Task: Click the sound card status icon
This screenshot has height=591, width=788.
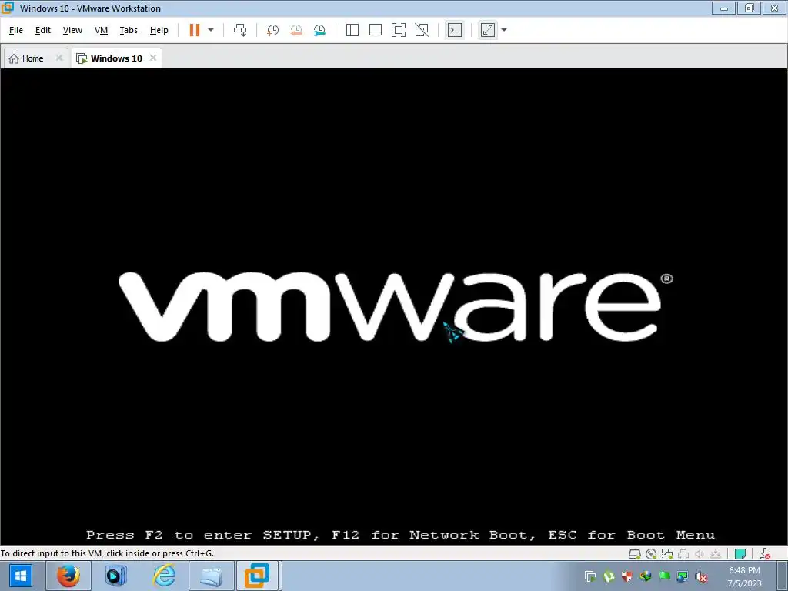Action: coord(699,554)
